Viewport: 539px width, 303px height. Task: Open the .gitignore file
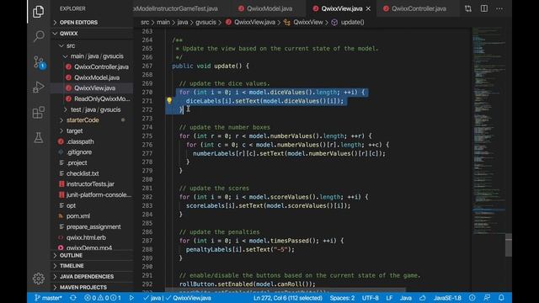[x=79, y=152]
